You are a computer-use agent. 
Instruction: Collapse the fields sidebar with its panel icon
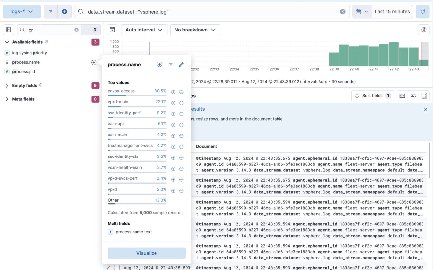coord(9,30)
